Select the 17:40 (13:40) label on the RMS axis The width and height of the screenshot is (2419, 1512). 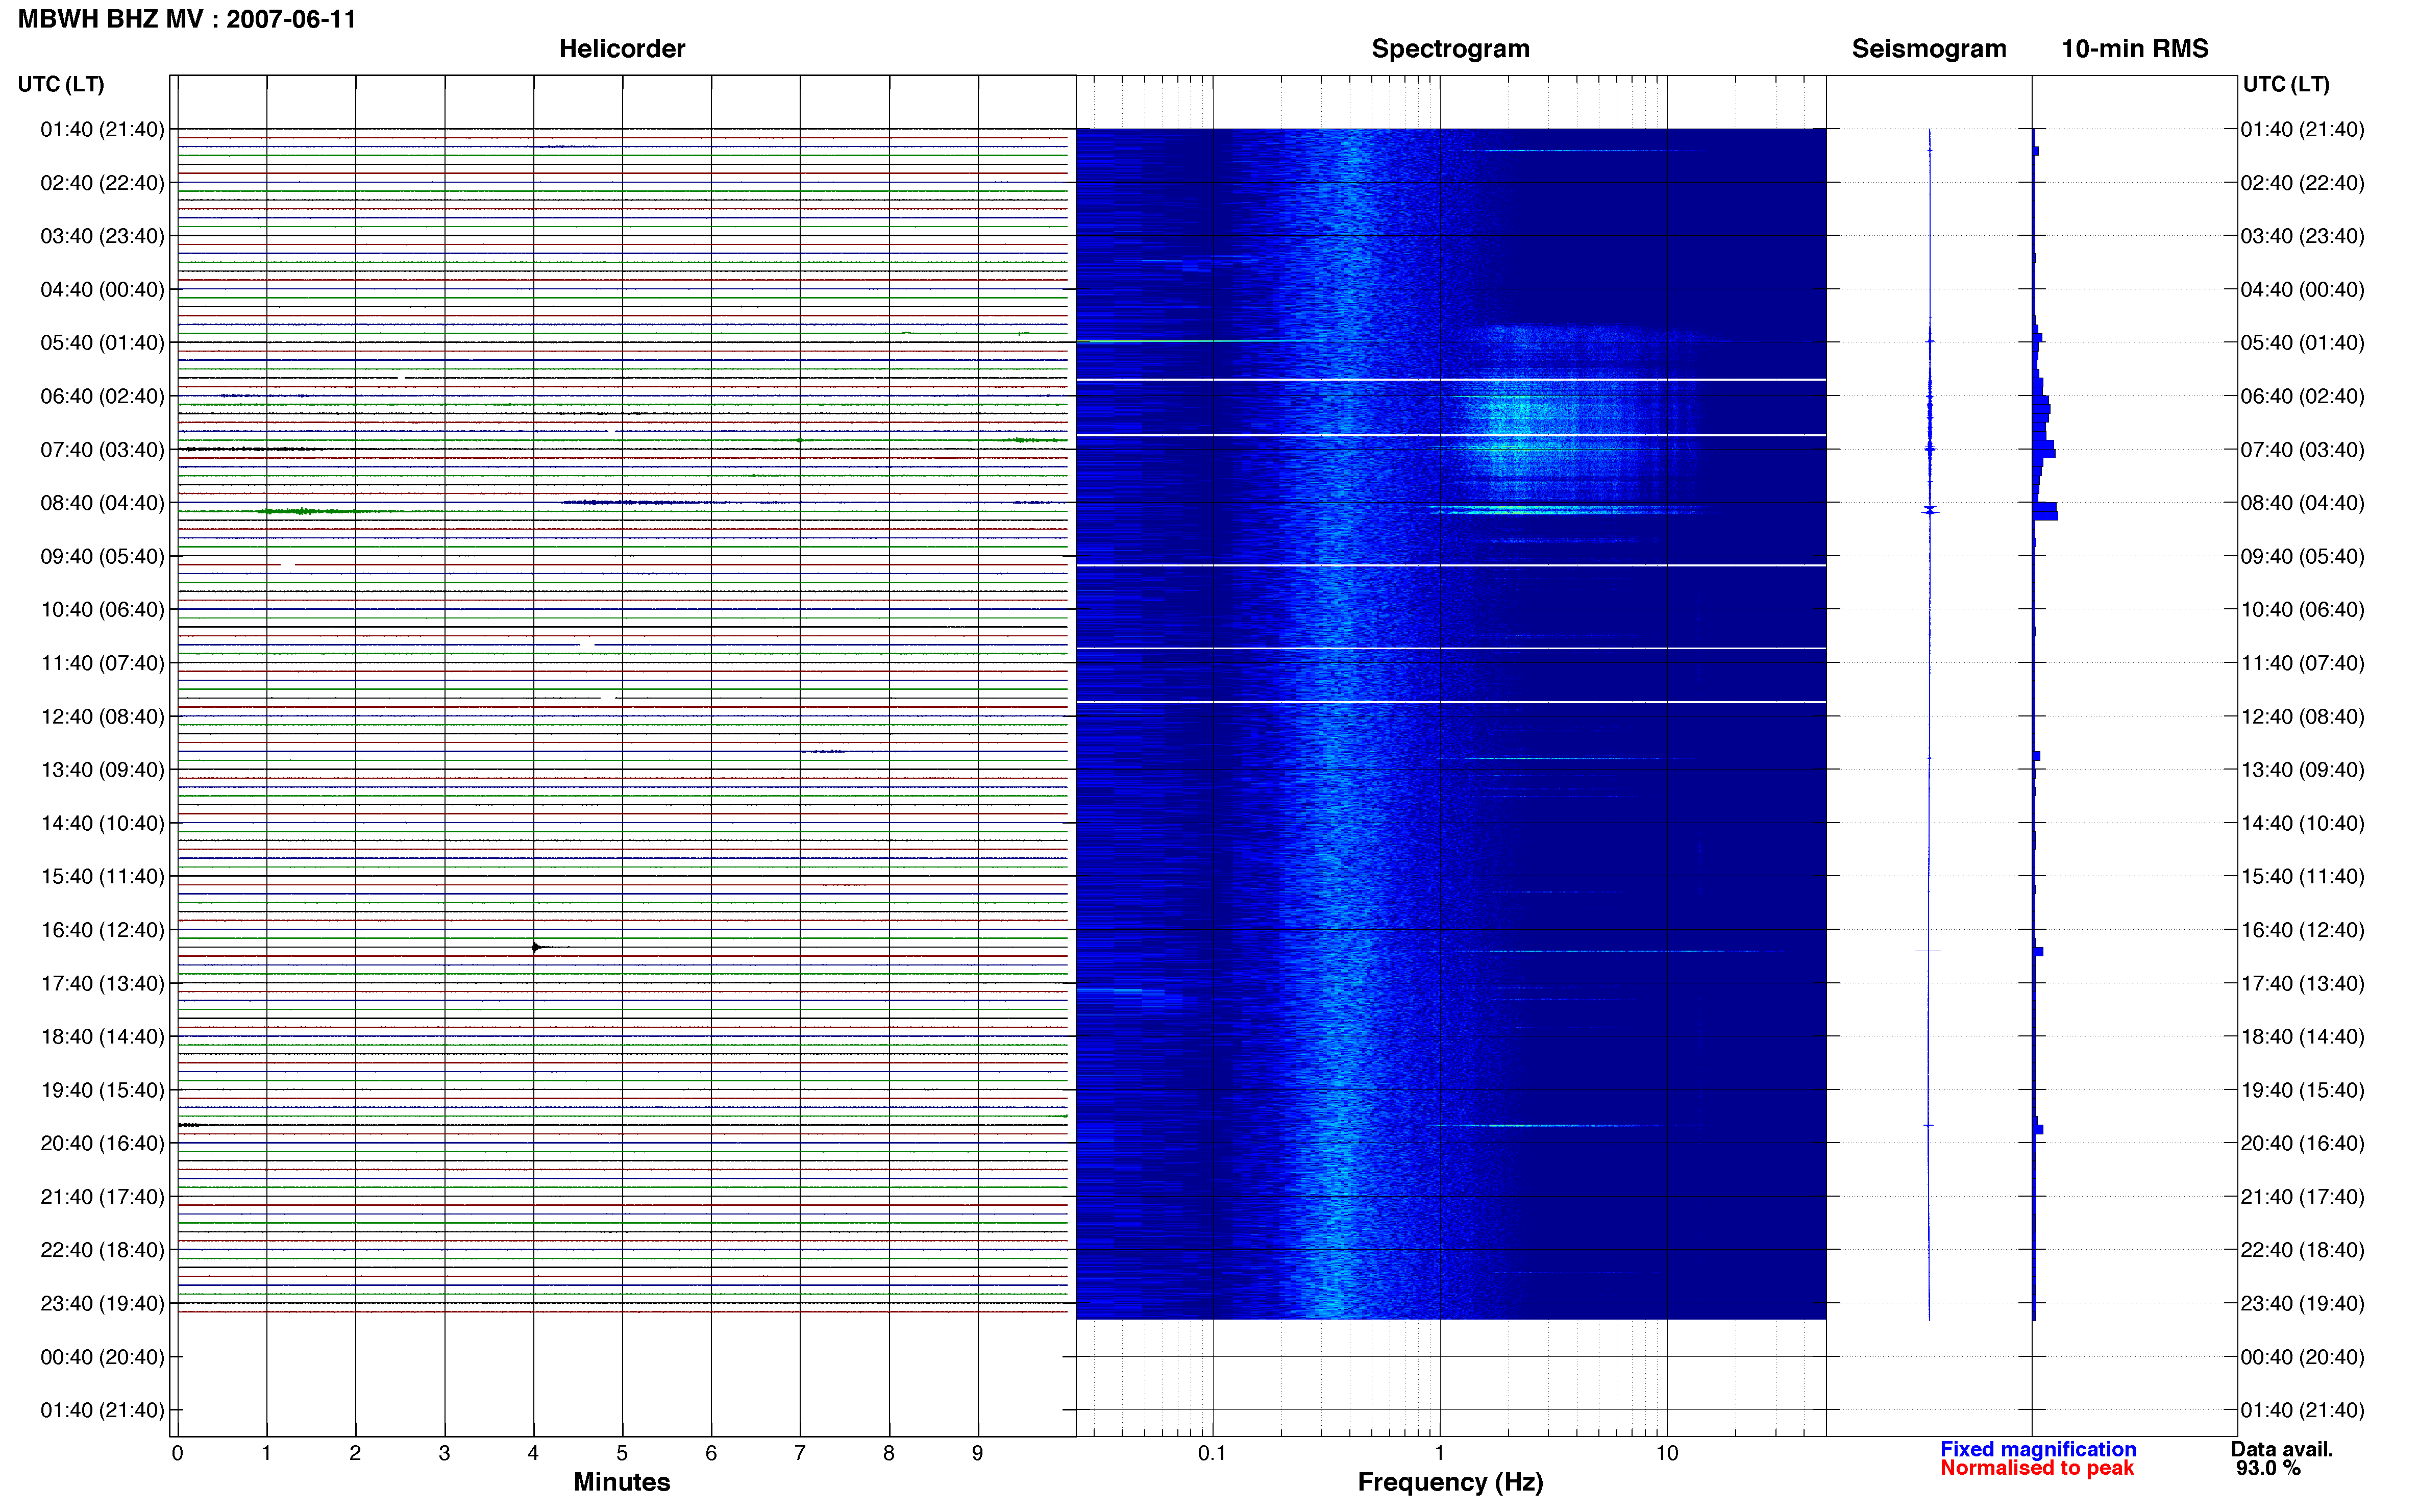pos(2302,983)
